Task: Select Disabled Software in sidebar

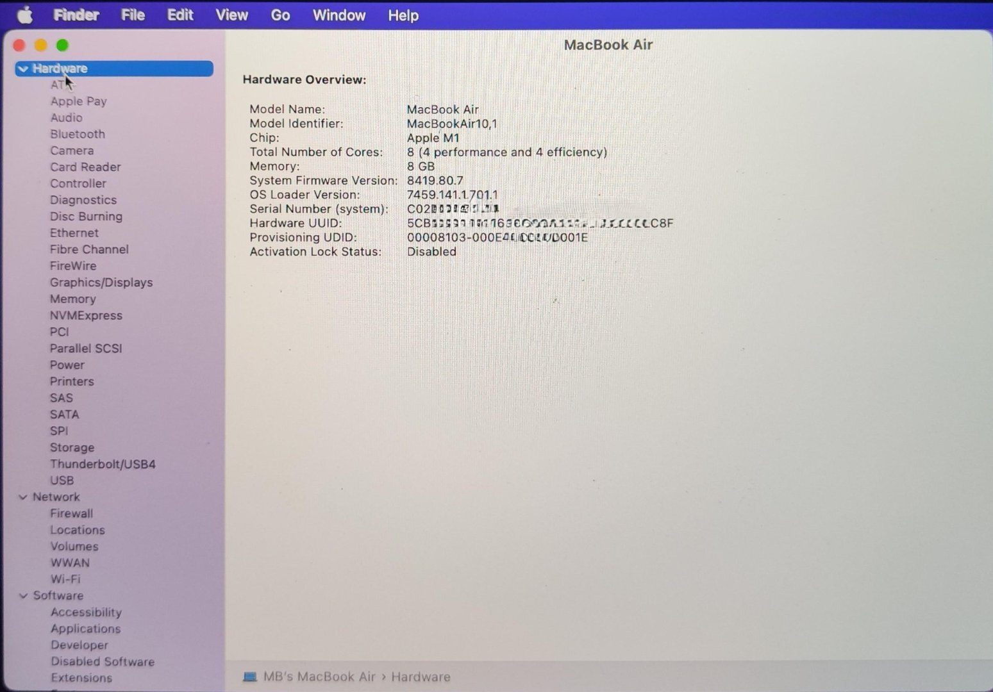Action: tap(103, 662)
